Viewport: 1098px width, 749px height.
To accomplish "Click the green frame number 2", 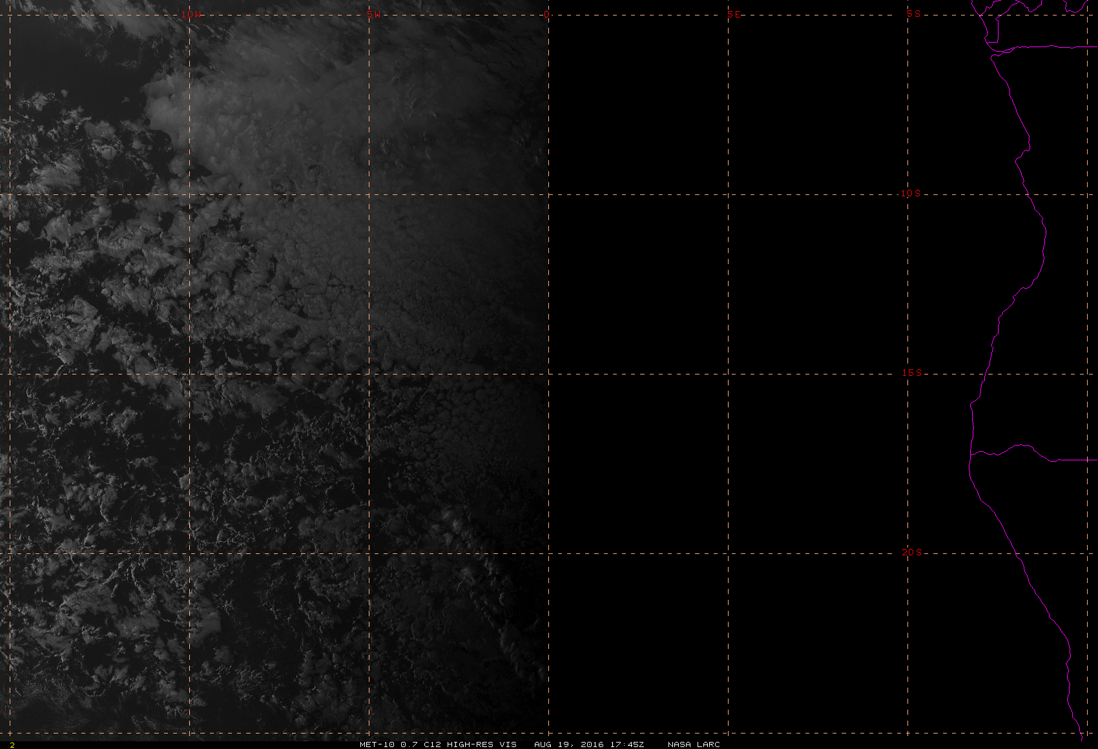I will coord(12,744).
